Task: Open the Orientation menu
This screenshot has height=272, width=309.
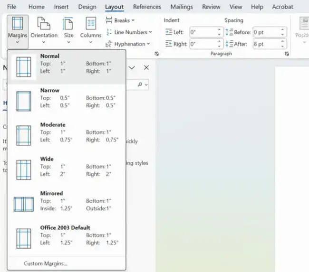Action: click(44, 30)
